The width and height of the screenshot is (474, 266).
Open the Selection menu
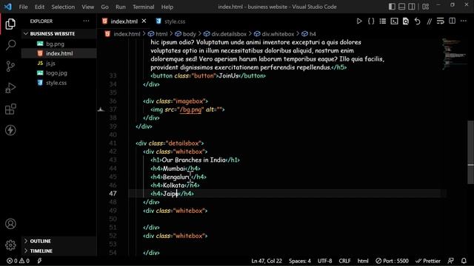coord(63,7)
